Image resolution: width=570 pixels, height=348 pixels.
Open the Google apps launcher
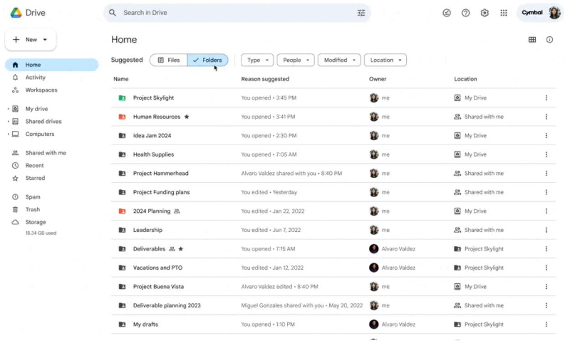pos(503,12)
